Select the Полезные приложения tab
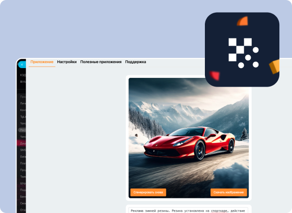 (101, 62)
